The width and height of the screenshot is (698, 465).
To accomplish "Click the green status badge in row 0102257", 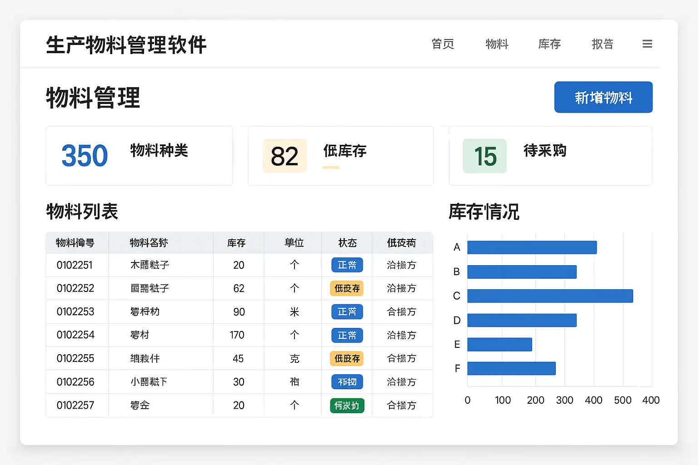I will pos(347,406).
